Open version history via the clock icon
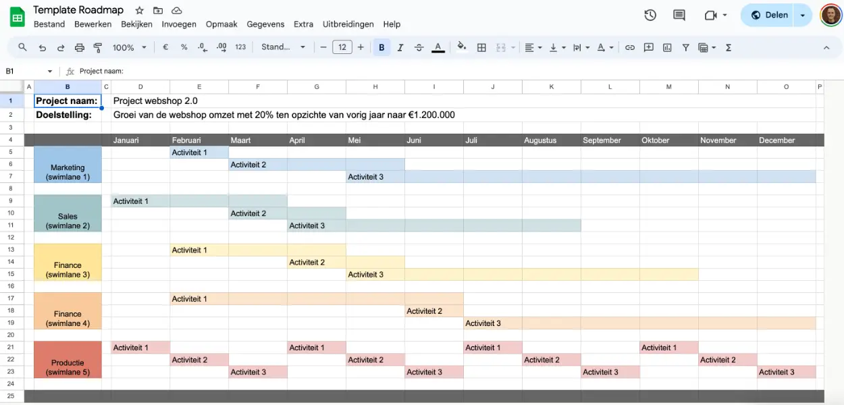The width and height of the screenshot is (844, 405). pos(650,14)
